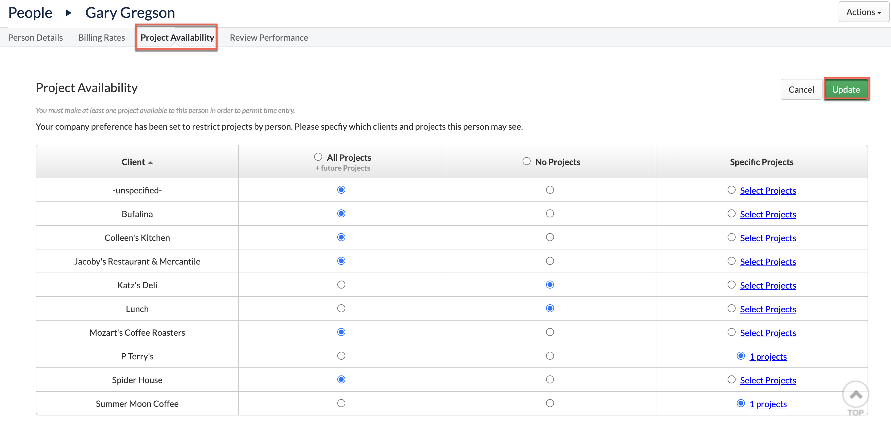Open Select Projects link for Katz's Deli

(x=768, y=285)
